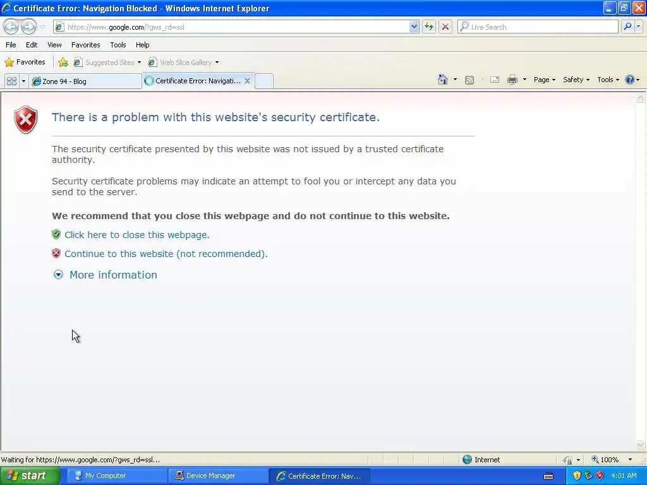Expand the tab list dropdown arrow
Image resolution: width=647 pixels, height=485 pixels.
(23, 81)
